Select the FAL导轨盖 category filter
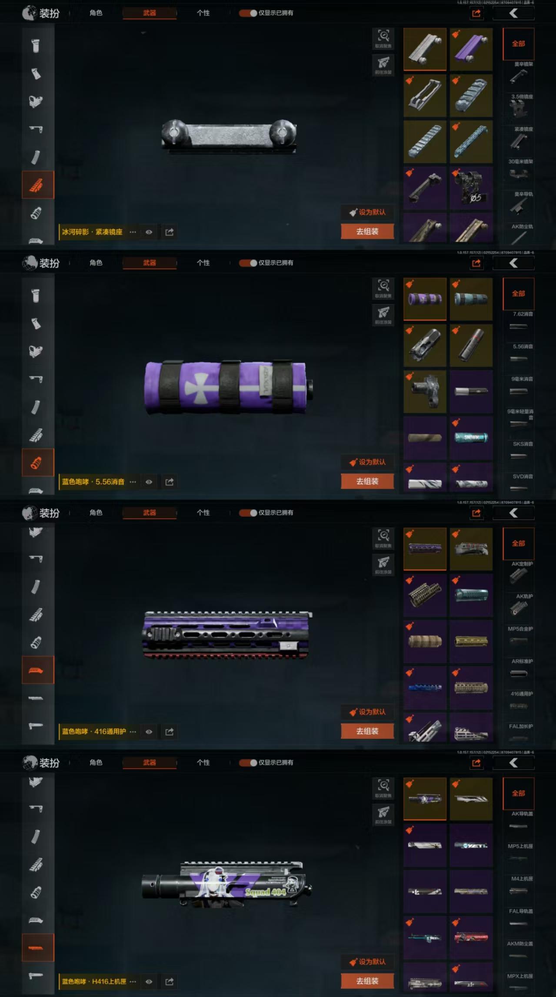The width and height of the screenshot is (556, 997). [519, 918]
